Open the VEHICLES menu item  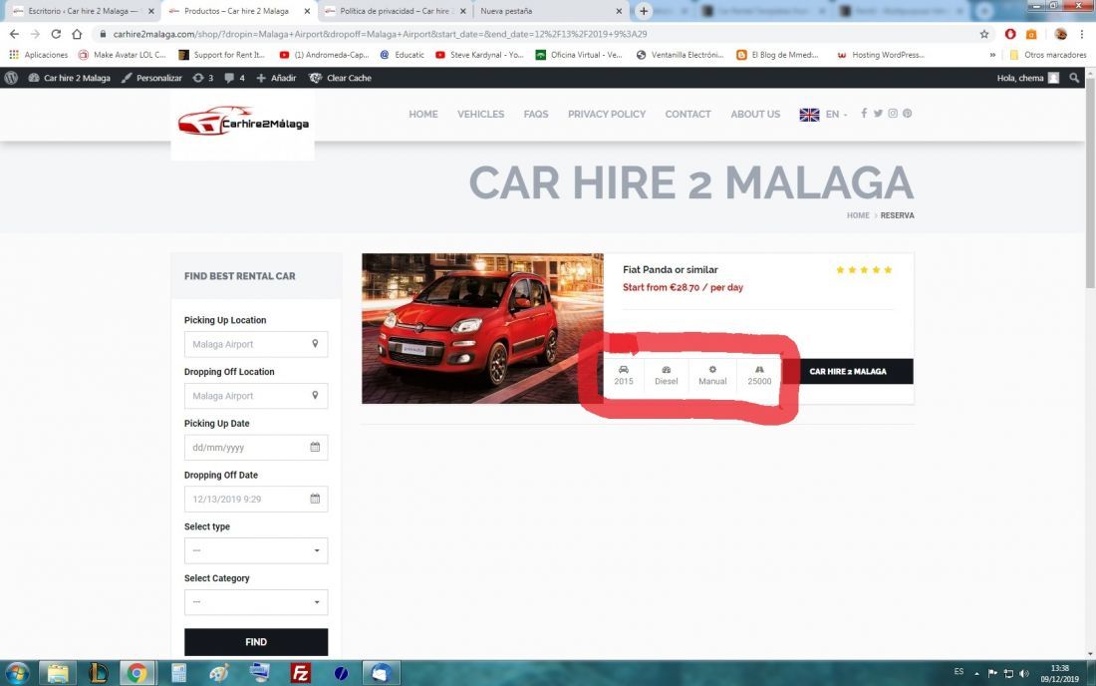[481, 114]
